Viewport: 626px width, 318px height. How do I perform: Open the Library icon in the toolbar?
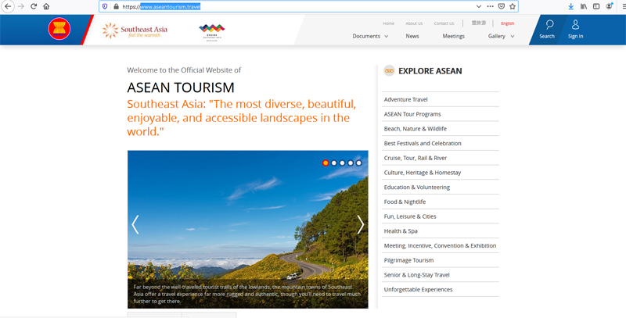tap(584, 6)
